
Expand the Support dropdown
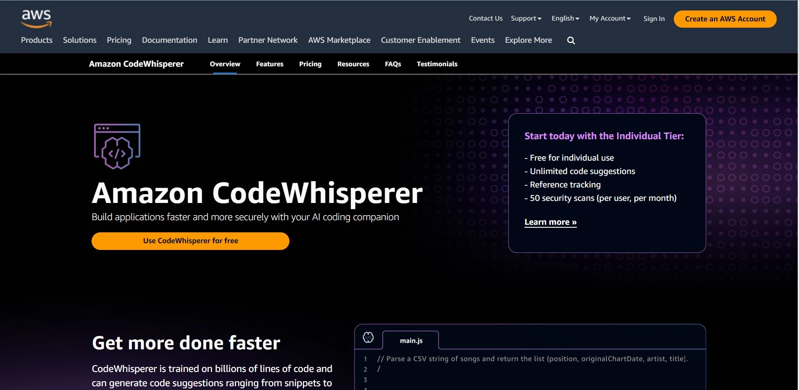tap(526, 18)
